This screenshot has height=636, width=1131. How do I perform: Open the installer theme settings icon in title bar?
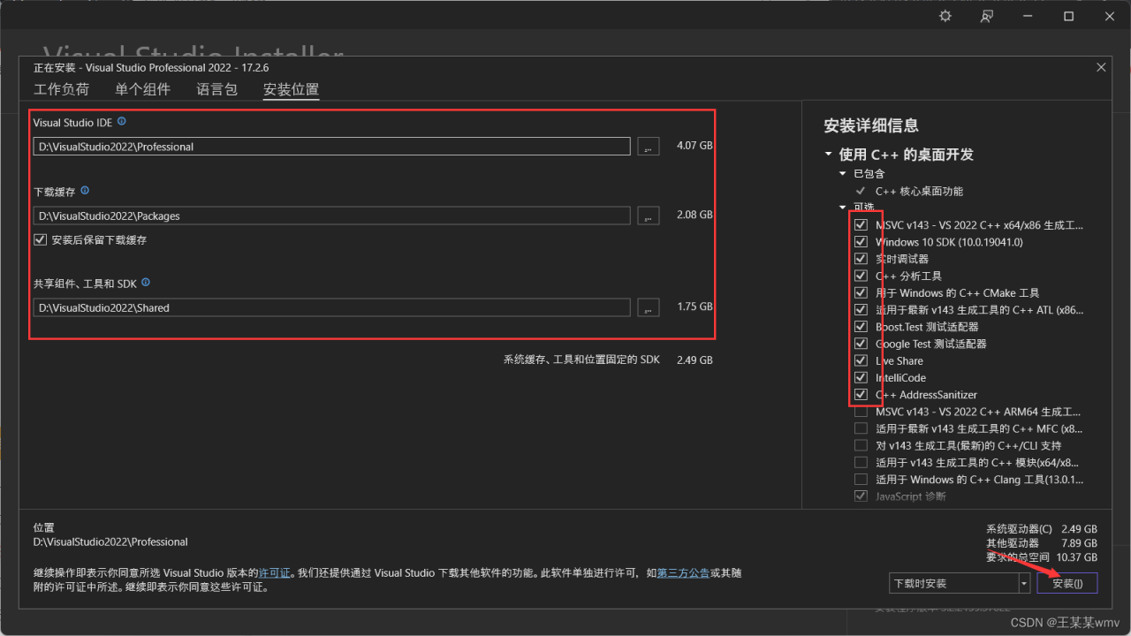(945, 16)
